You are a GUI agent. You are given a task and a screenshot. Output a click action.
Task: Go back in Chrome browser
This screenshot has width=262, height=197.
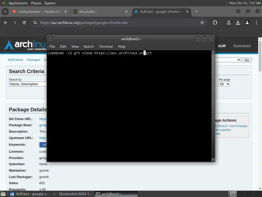(x=6, y=23)
